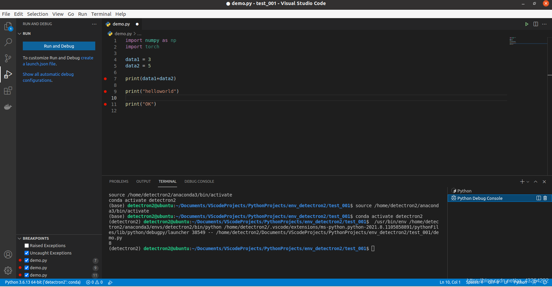This screenshot has height=287, width=552.
Task: Open the Search view icon
Action: tap(8, 42)
